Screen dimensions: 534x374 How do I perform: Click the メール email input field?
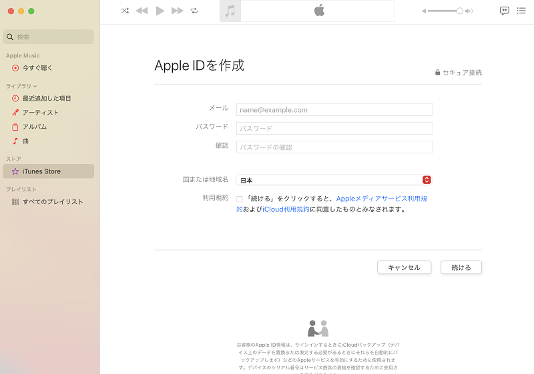click(x=334, y=110)
